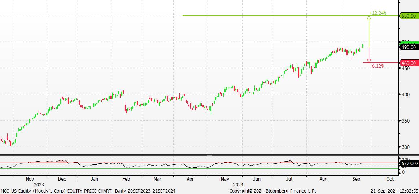
Task: Click the 400 y-axis price label
Action: (405, 95)
